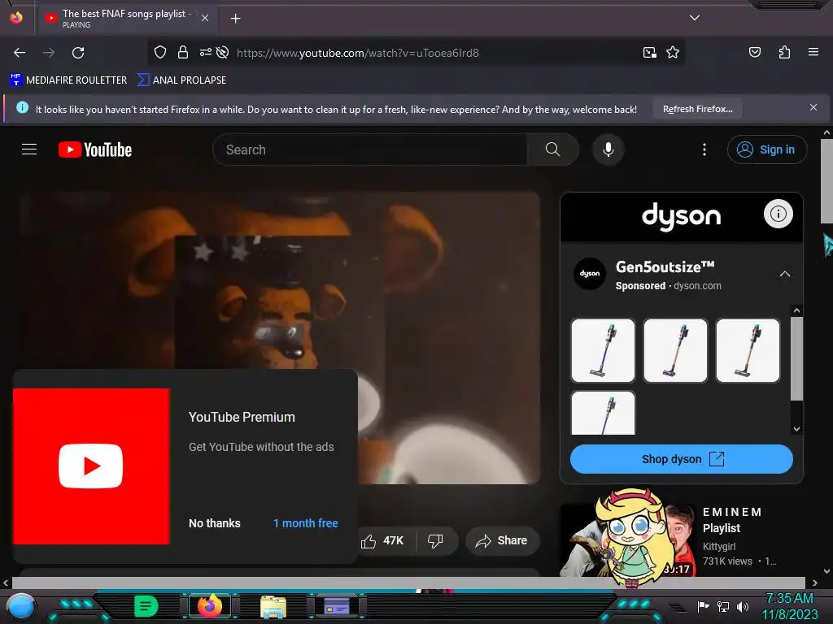Screen dimensions: 833x624
Task: Open the green notes app taskbar icon
Action: point(146,606)
